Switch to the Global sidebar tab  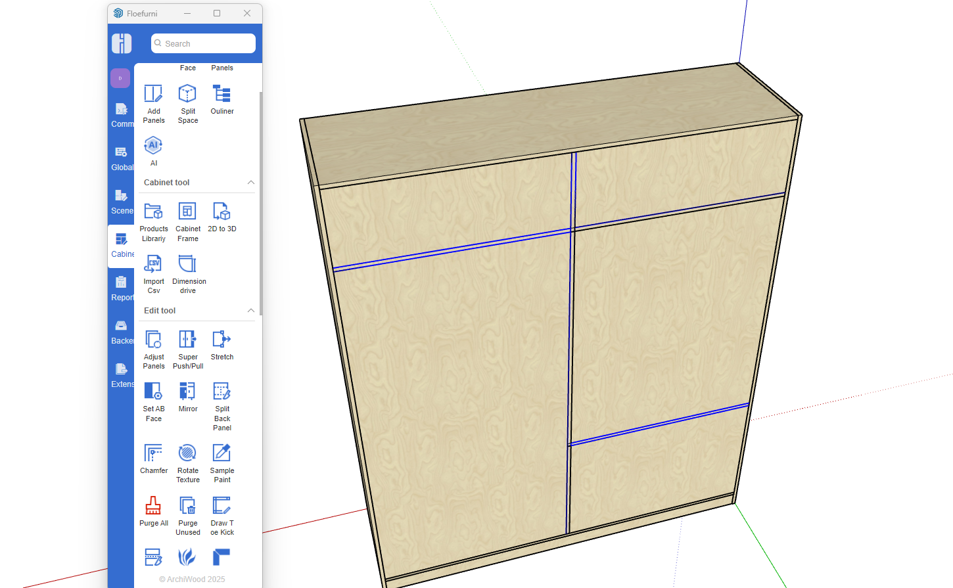point(122,158)
